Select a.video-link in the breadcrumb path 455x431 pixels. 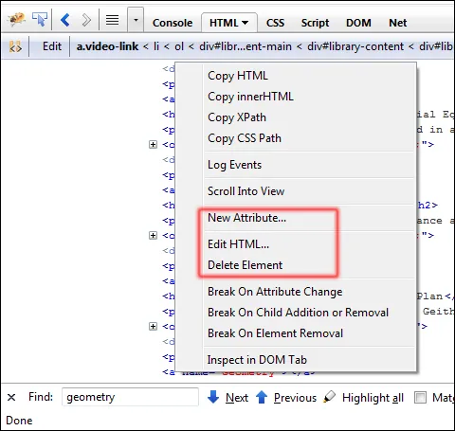tap(107, 46)
